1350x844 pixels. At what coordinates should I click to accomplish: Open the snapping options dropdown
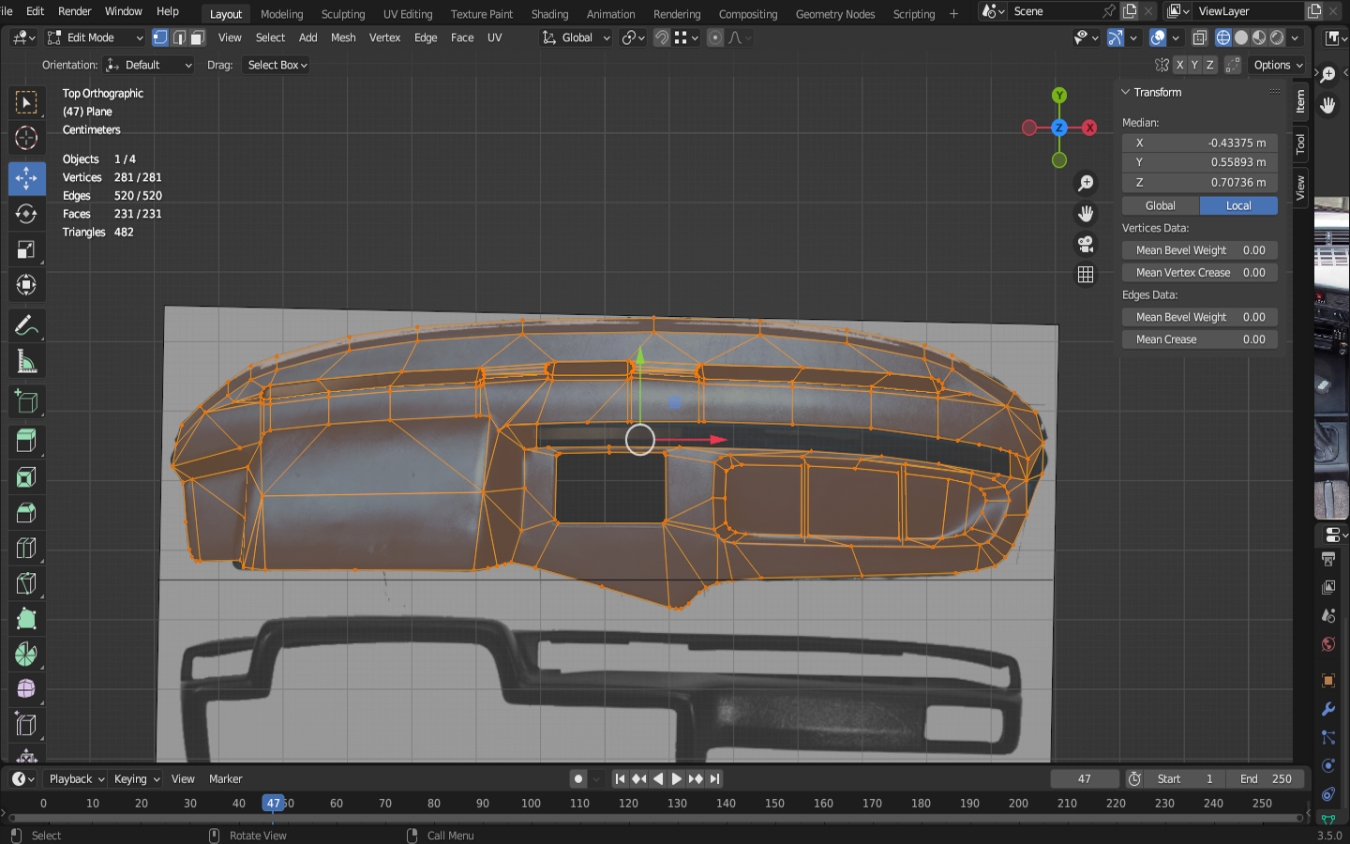pos(687,38)
